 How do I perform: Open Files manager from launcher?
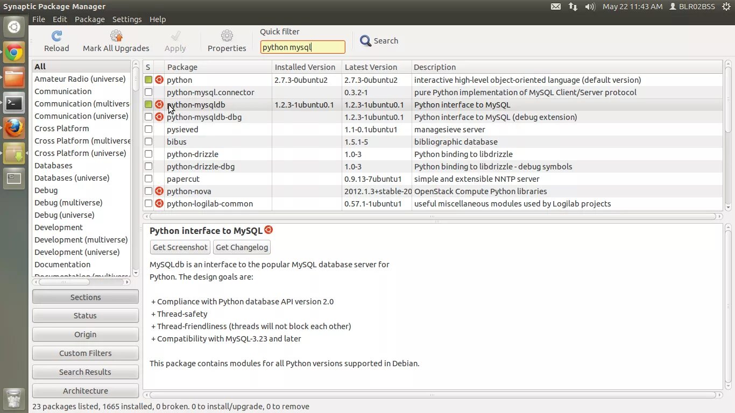click(x=15, y=77)
